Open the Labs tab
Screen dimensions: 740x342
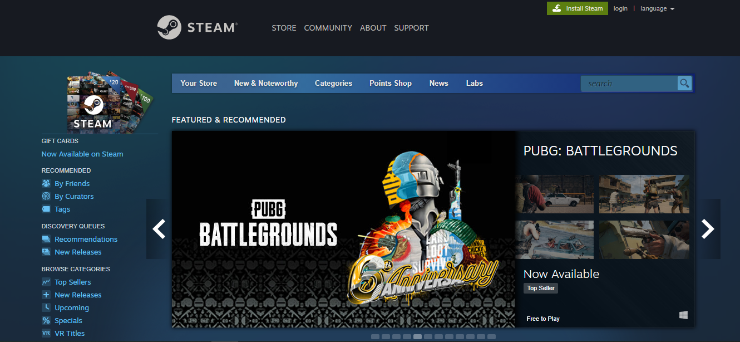[475, 83]
